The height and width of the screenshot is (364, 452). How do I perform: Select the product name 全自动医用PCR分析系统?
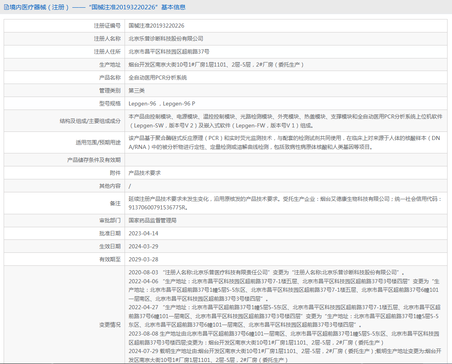tap(158, 78)
